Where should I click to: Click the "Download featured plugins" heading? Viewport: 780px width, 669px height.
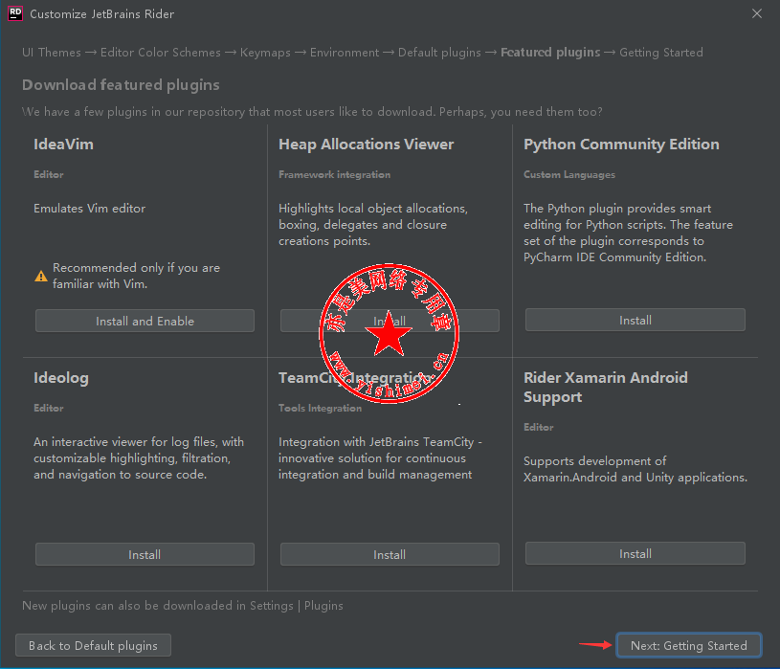coord(121,85)
